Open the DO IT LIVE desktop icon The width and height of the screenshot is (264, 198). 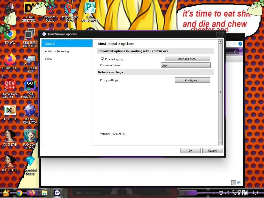pos(10,138)
